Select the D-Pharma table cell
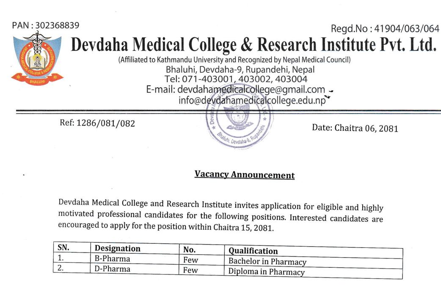The height and width of the screenshot is (294, 441). tap(113, 269)
